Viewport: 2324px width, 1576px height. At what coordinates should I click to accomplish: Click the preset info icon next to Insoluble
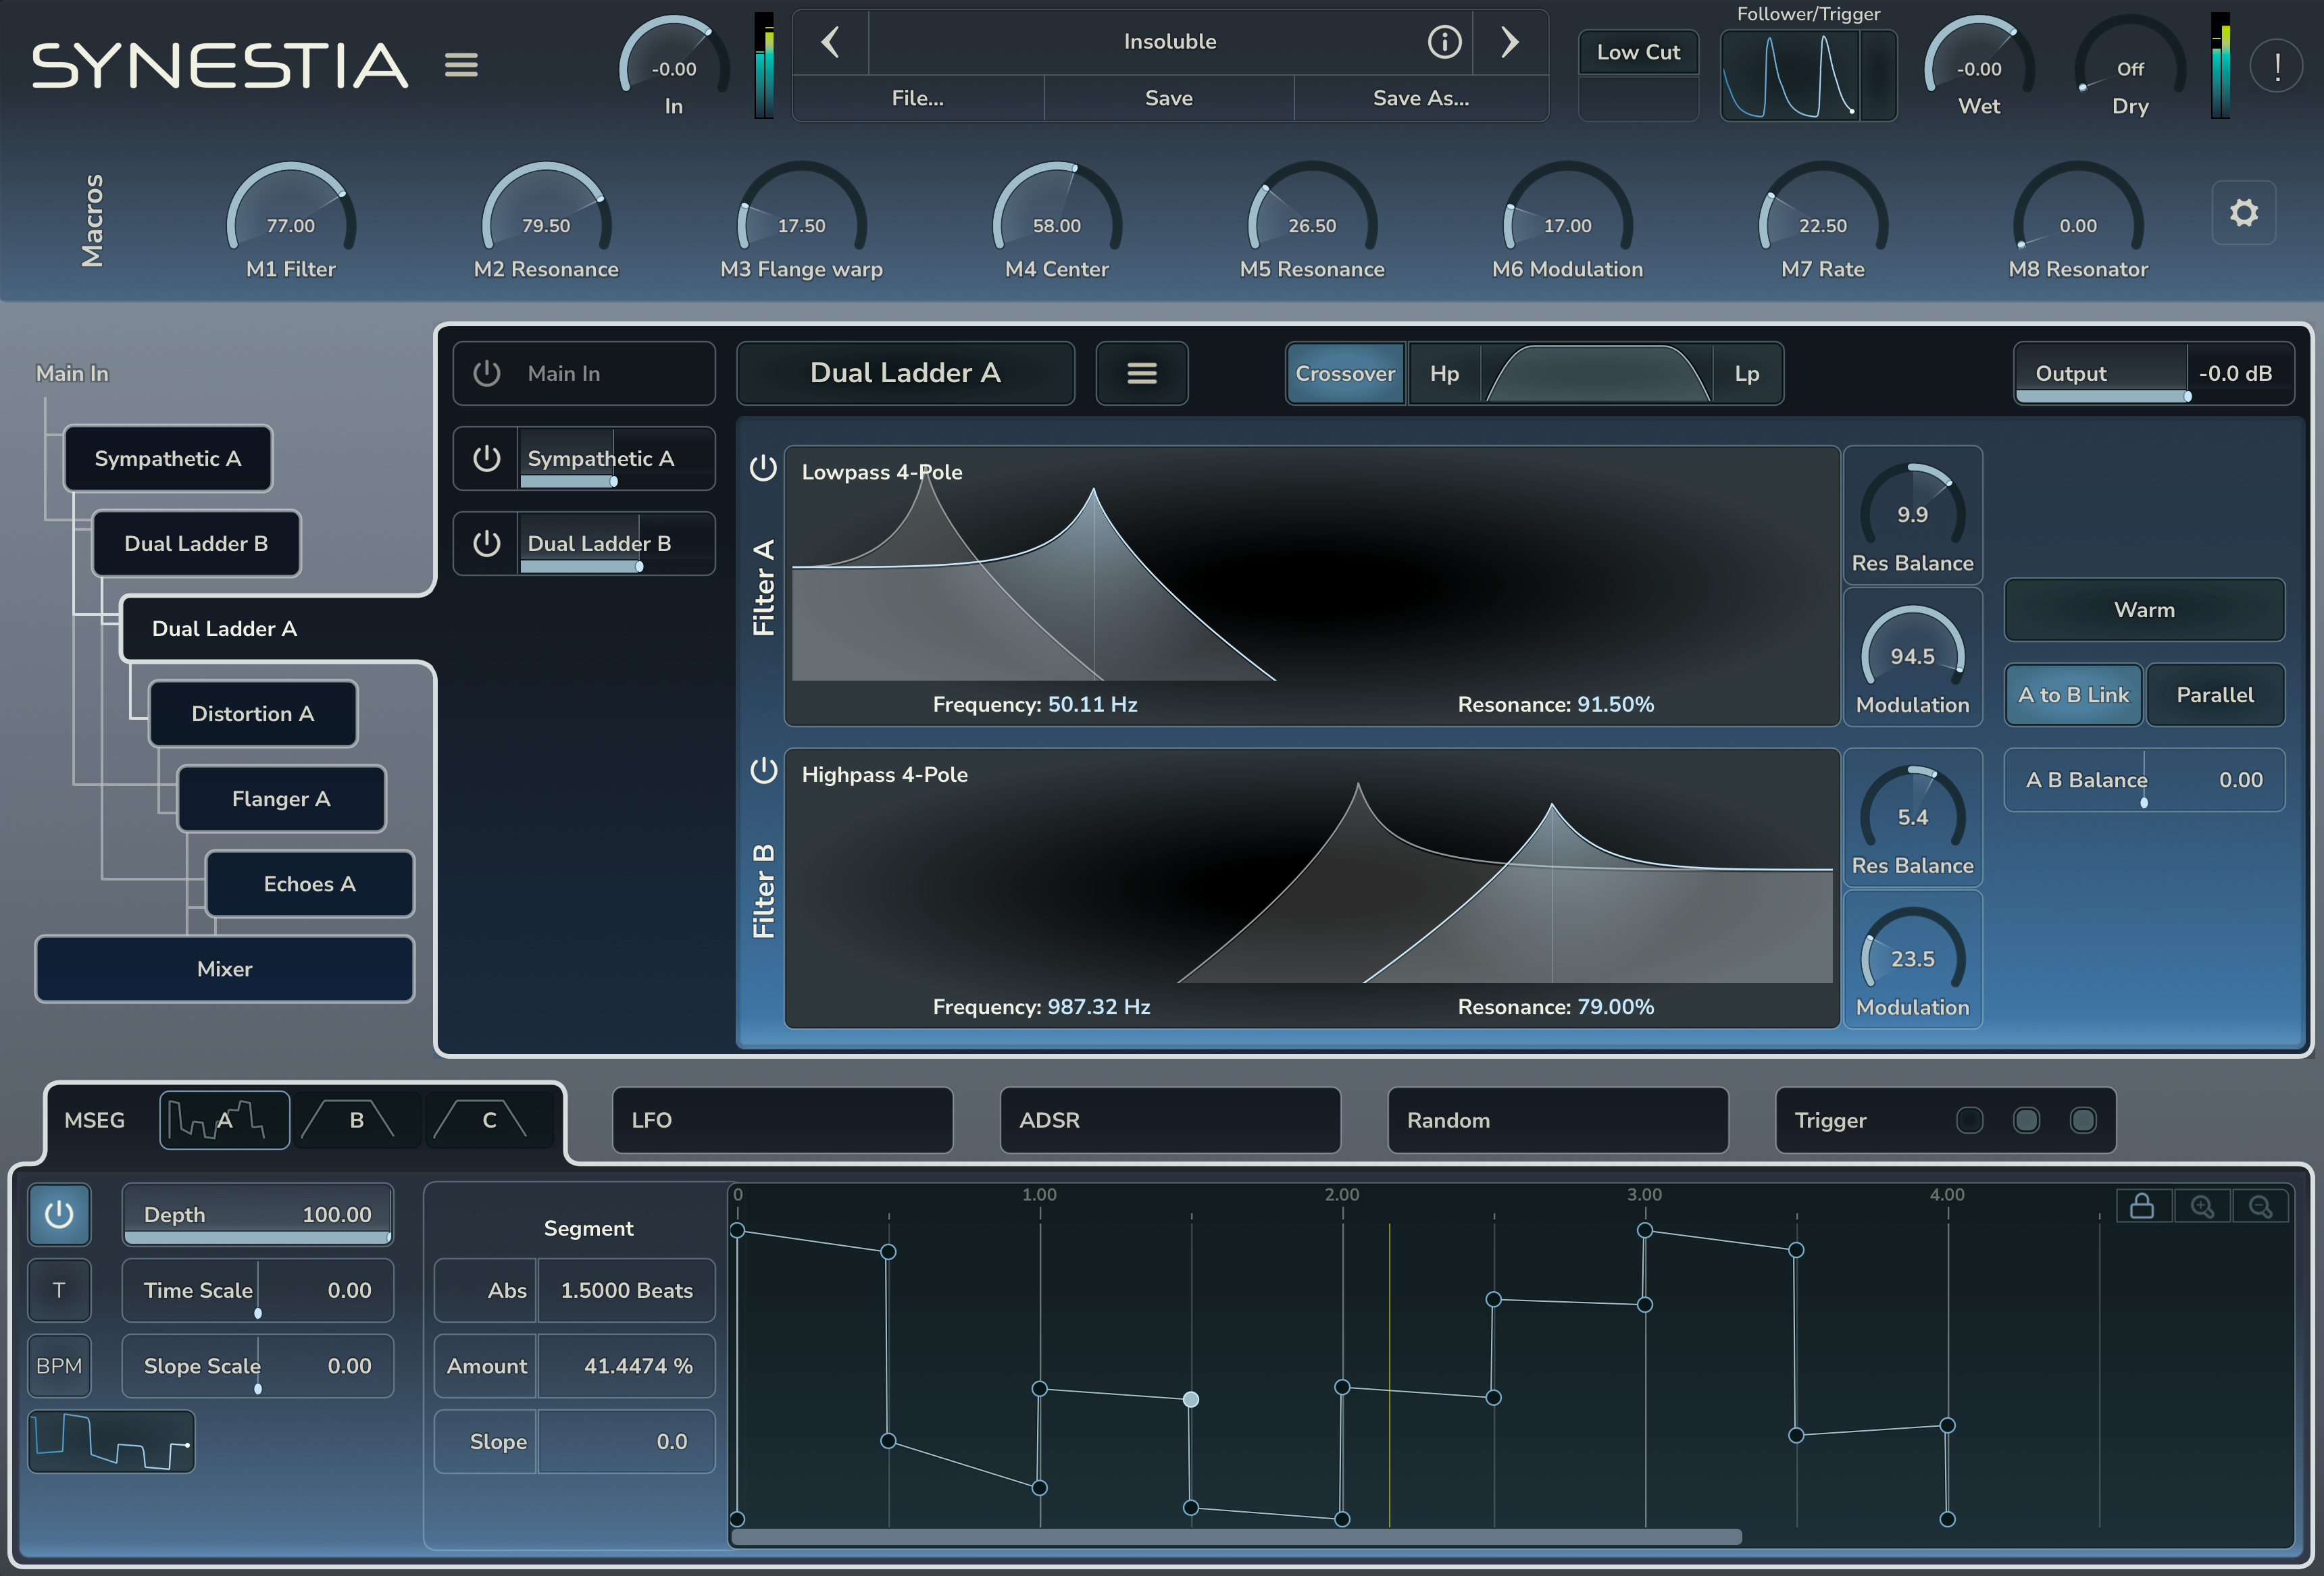1444,42
